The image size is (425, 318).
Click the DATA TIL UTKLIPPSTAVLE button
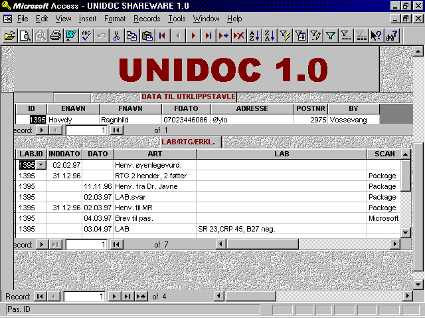tap(189, 96)
